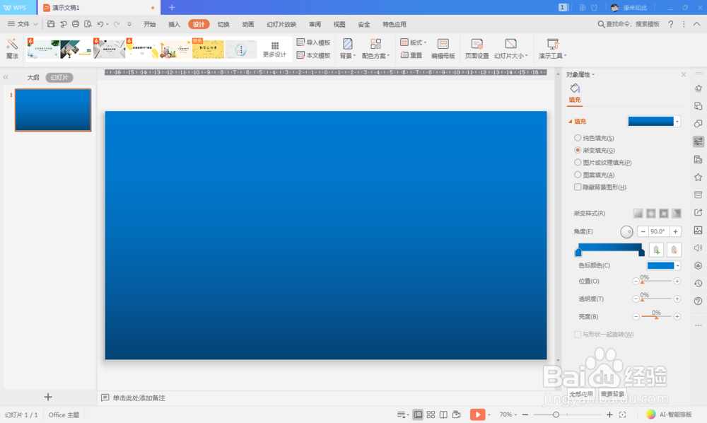
Task: Select slide 1 thumbnail
Action: pos(53,110)
